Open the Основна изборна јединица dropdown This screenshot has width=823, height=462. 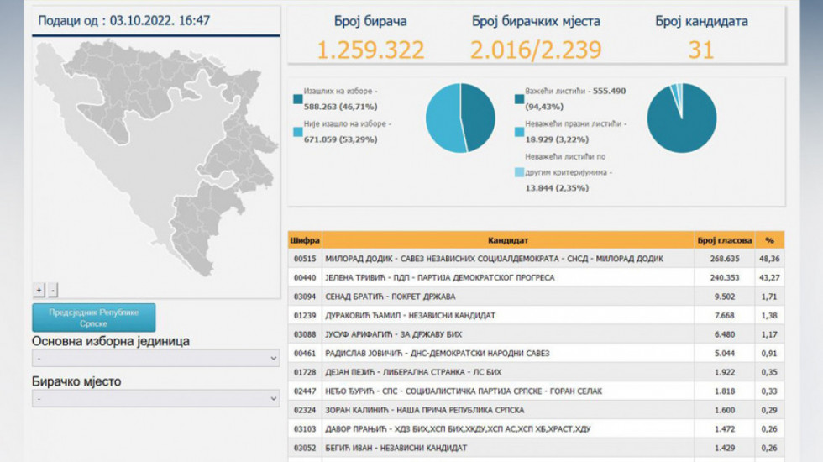tap(155, 359)
